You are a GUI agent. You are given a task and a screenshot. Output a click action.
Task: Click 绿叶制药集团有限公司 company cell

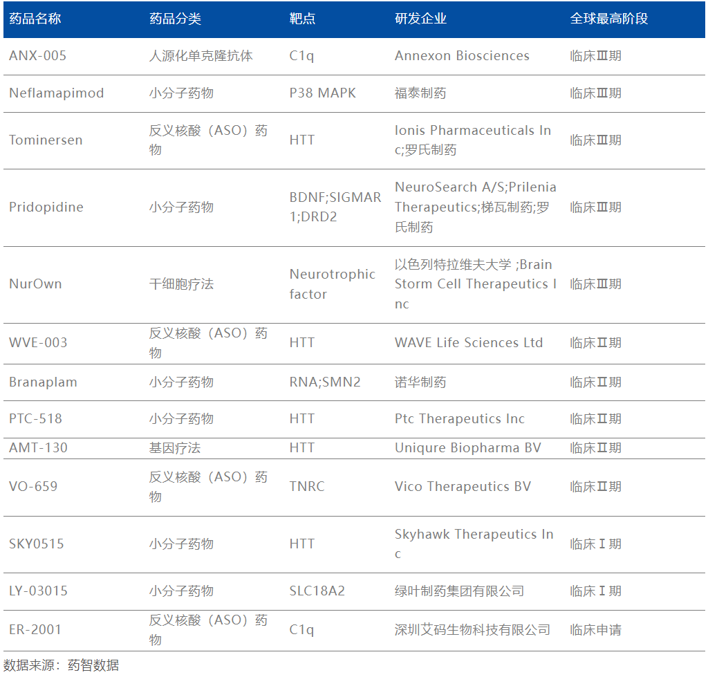pos(459,591)
